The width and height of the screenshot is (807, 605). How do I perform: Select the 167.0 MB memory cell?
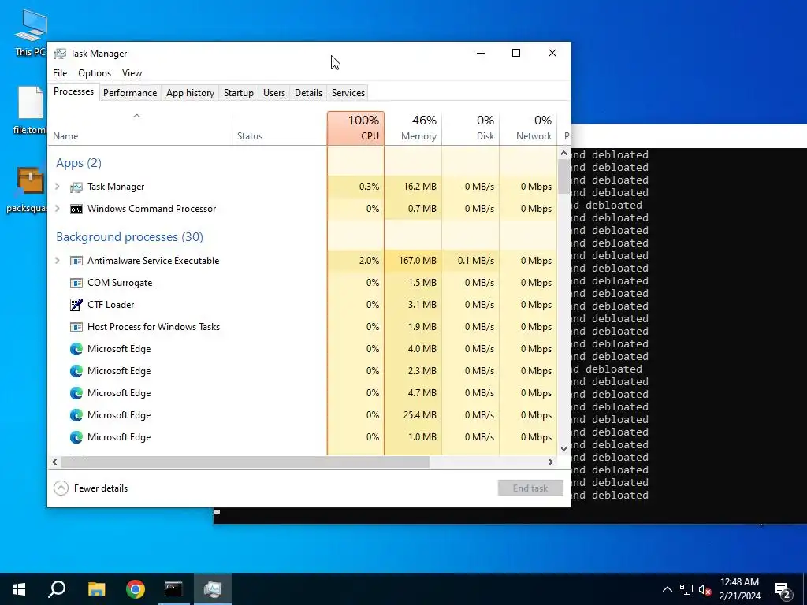point(413,261)
